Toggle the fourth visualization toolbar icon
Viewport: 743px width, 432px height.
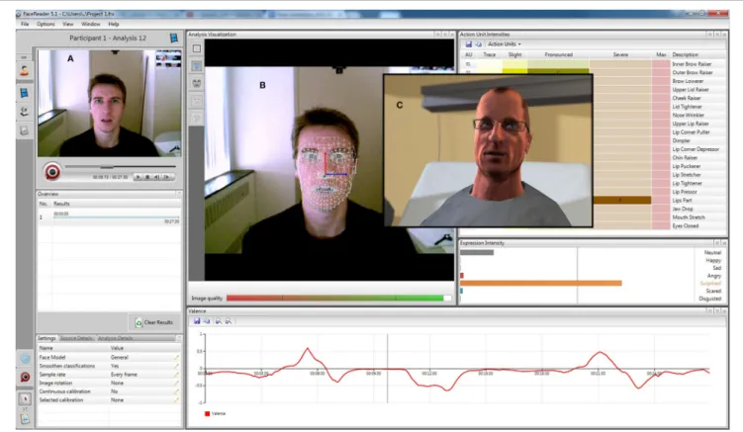tap(197, 101)
